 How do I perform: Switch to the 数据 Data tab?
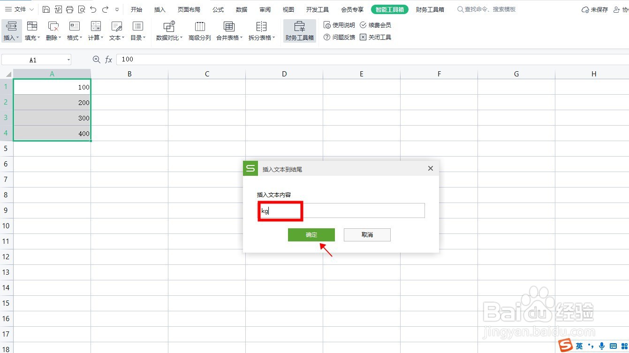(242, 9)
